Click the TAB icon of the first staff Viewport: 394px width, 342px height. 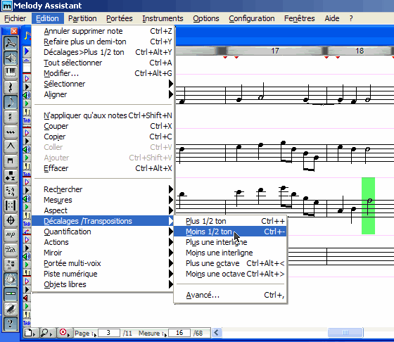(x=27, y=120)
